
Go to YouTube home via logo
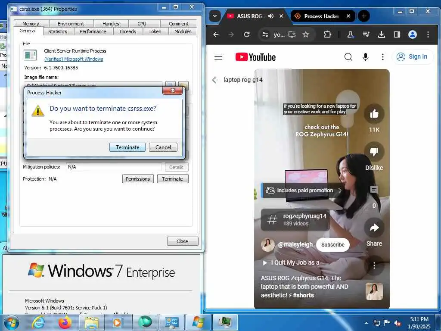click(x=255, y=57)
